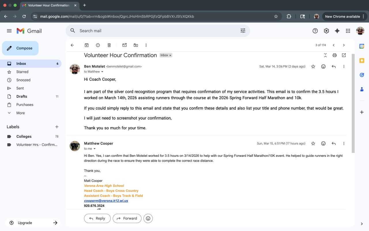Open Gmail settings gear
This screenshot has height=231, width=369.
(326, 31)
